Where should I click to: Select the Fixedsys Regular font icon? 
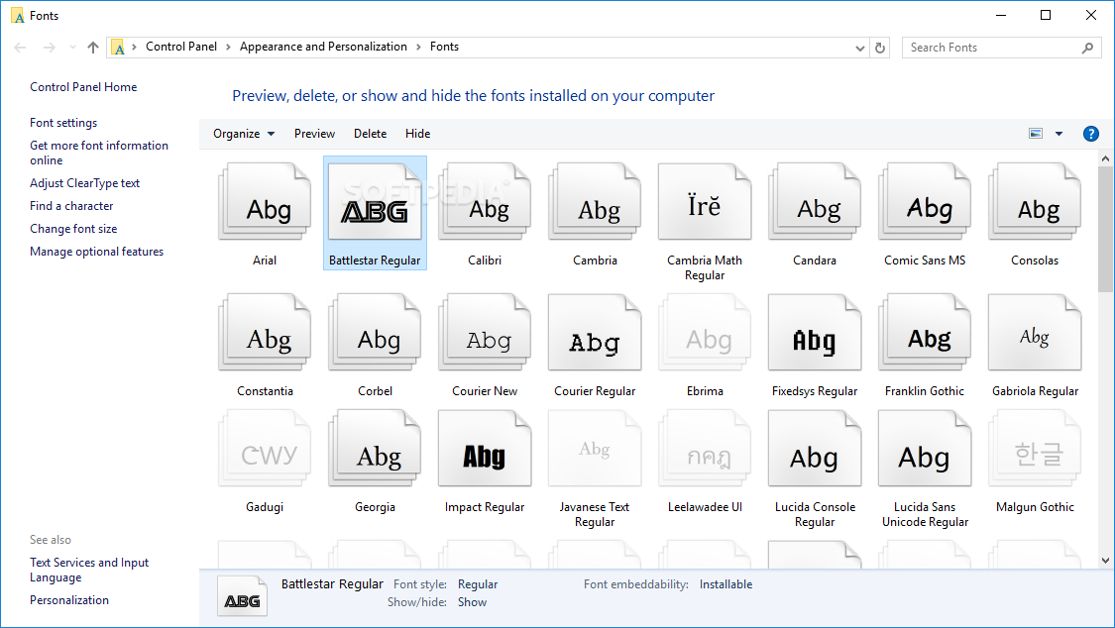[815, 332]
